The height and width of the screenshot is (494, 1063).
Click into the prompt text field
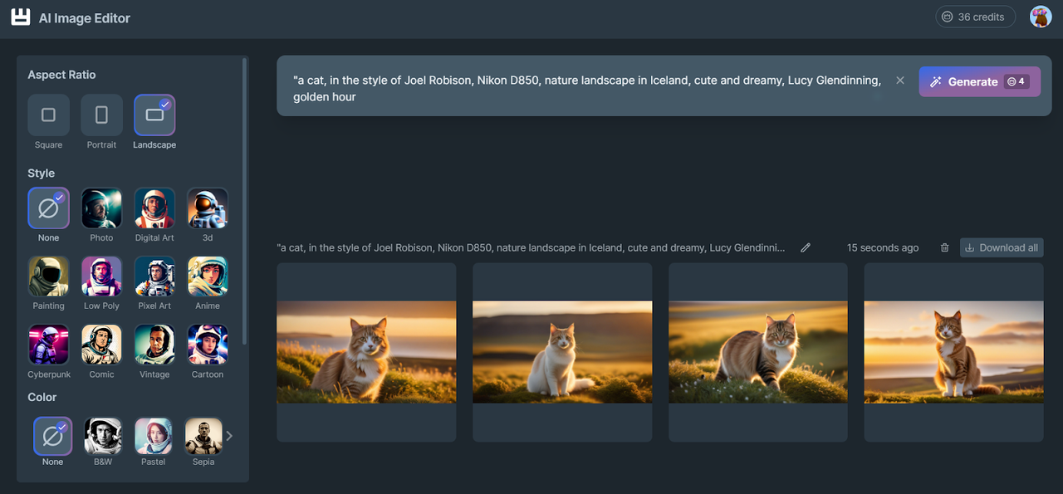click(x=587, y=89)
